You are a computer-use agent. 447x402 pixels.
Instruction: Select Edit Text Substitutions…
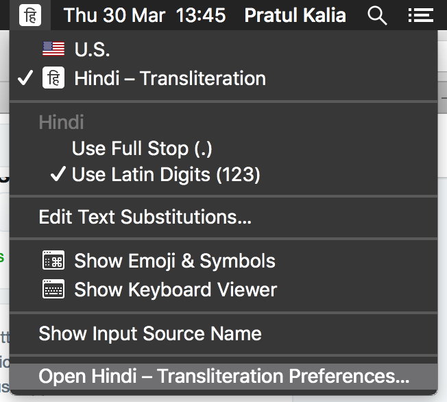coord(145,217)
